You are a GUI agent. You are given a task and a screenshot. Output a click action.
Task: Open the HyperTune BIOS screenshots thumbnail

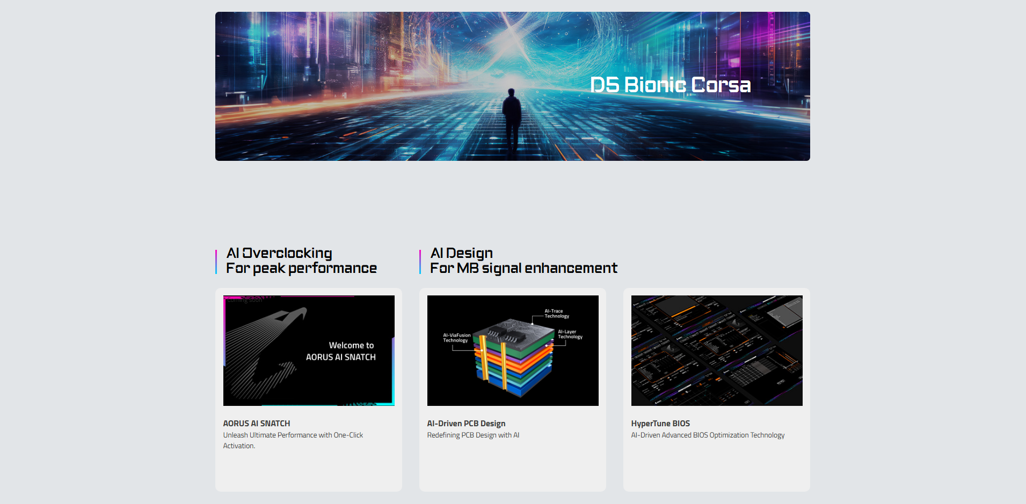click(717, 351)
